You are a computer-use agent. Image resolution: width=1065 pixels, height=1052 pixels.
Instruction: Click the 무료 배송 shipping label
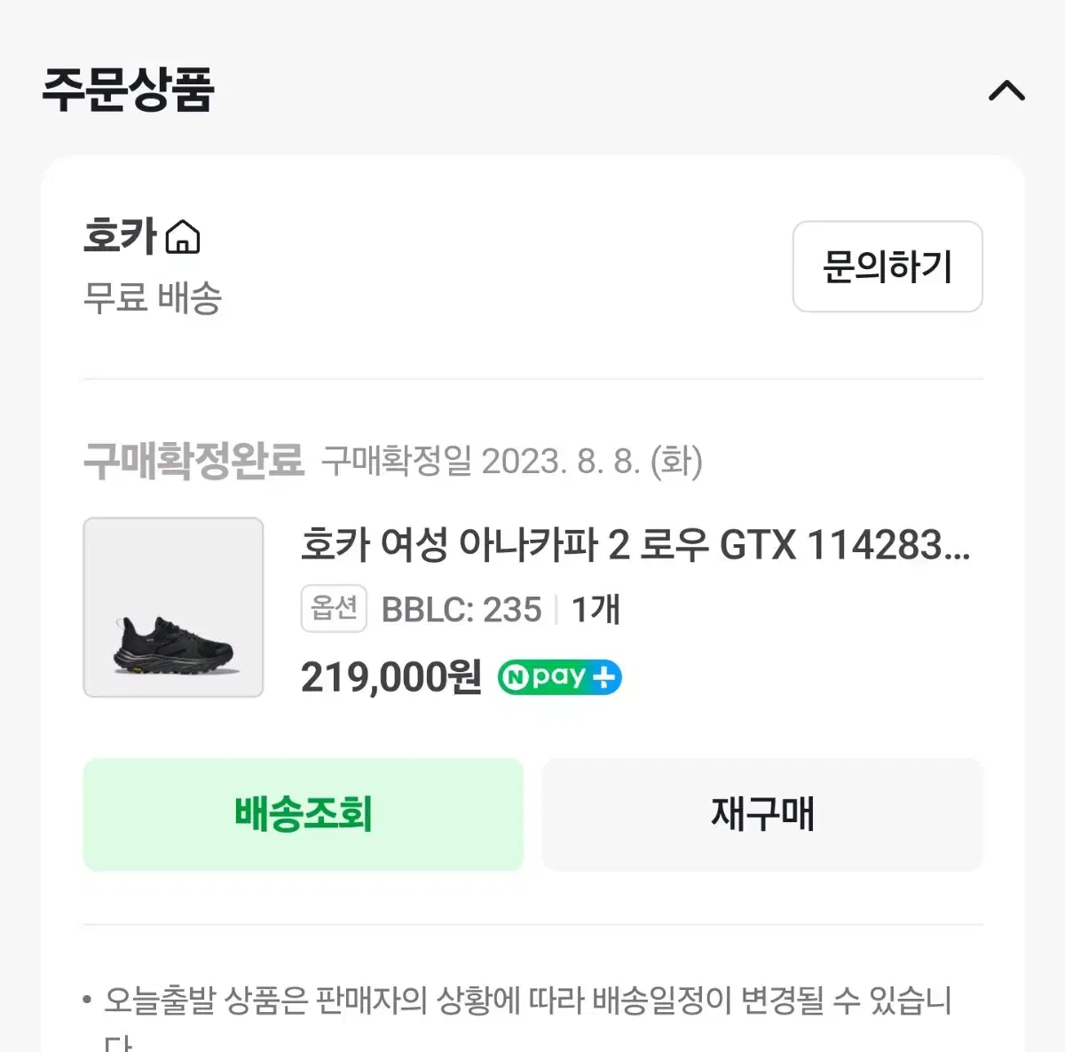point(152,297)
